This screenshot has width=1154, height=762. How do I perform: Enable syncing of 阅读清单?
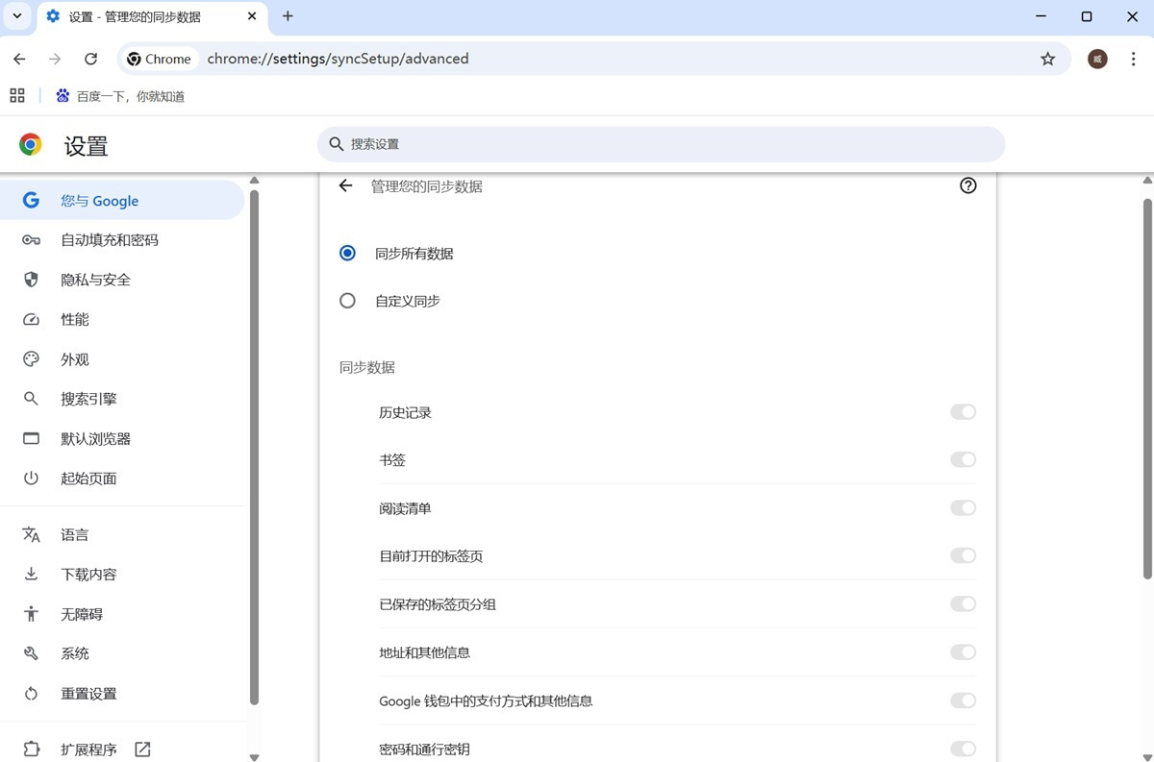point(963,507)
